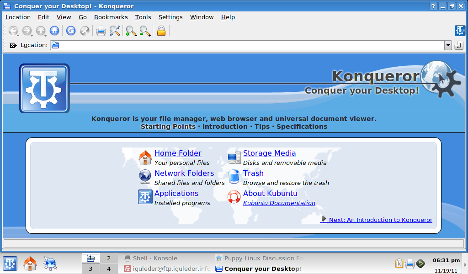Click the animated Konqueror gear logo in toolbar

click(460, 31)
